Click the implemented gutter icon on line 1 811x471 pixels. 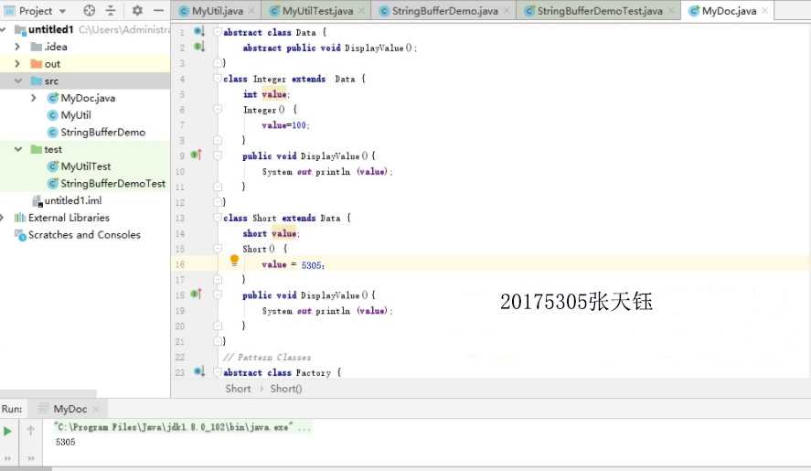[x=199, y=32]
